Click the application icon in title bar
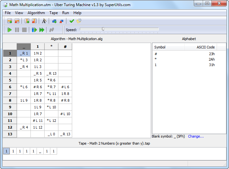Image resolution: width=229 pixels, height=169 pixels. pos(5,5)
